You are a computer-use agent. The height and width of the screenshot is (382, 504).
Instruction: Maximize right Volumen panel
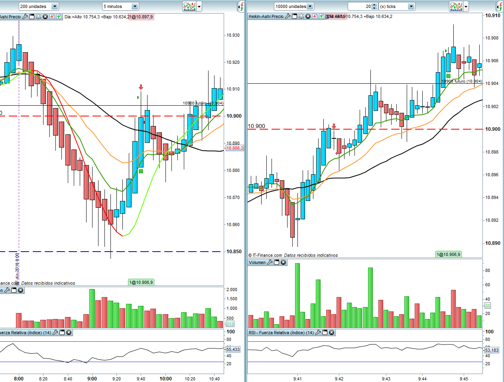277,262
